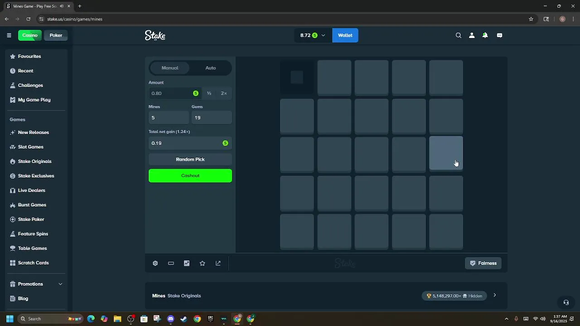The width and height of the screenshot is (580, 326).
Task: Open the hamburger sidebar menu
Action: pos(9,35)
